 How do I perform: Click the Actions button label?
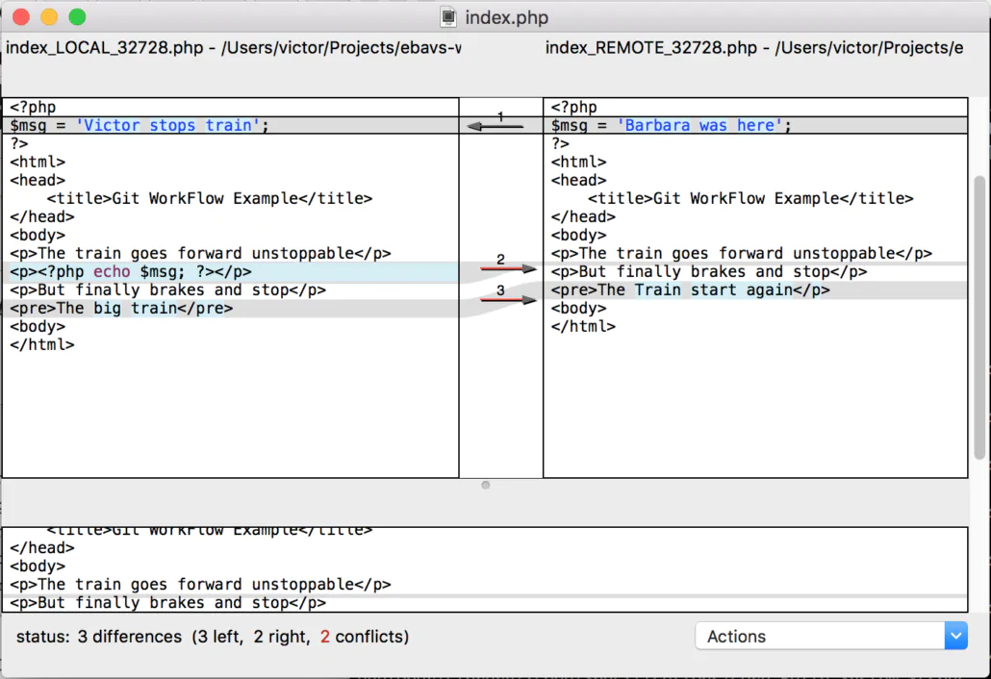tap(736, 636)
